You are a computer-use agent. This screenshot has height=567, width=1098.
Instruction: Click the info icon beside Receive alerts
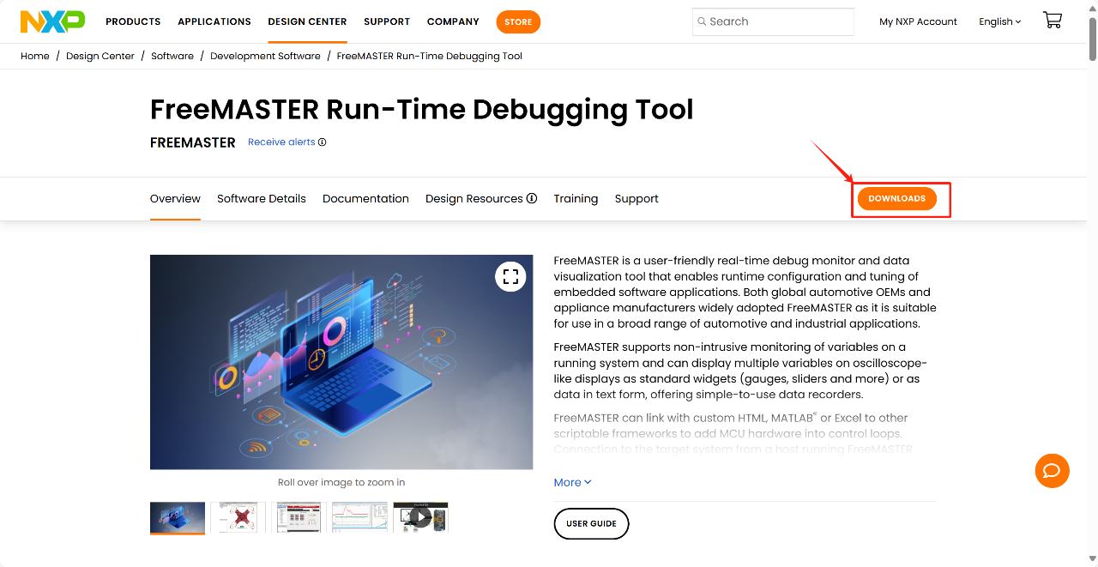click(x=323, y=142)
